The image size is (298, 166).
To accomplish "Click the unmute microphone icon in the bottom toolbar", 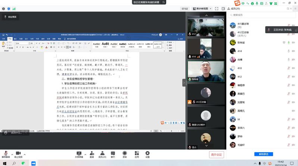I will click(6, 153).
